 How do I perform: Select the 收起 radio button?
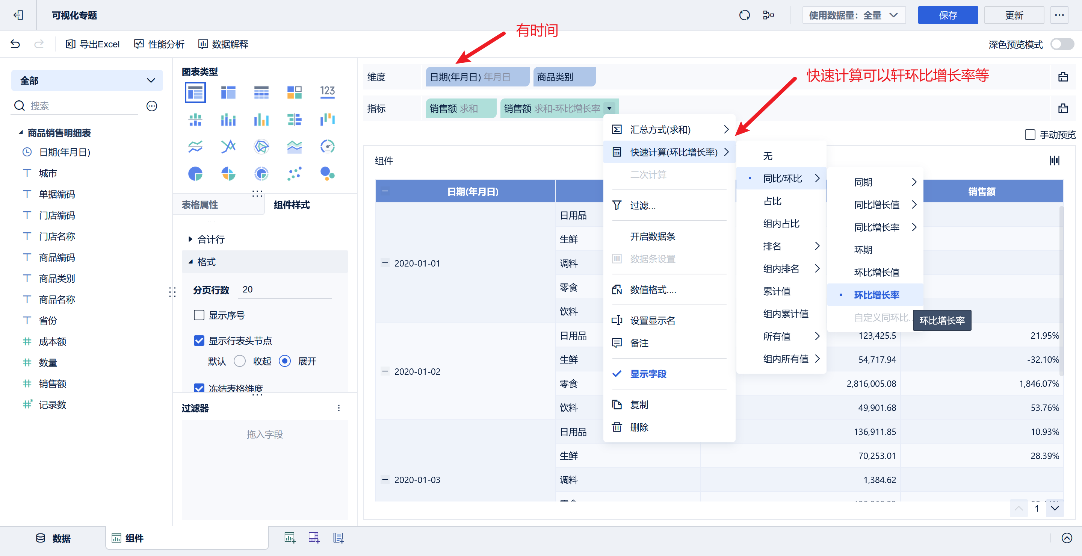(240, 361)
